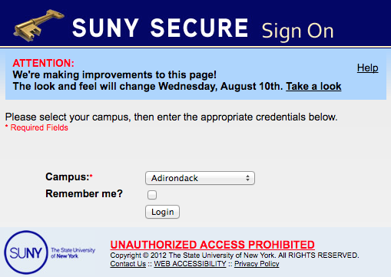Open the WEB ACCESSIBILITY link
Screen dimensions: 391x277
pos(190,264)
